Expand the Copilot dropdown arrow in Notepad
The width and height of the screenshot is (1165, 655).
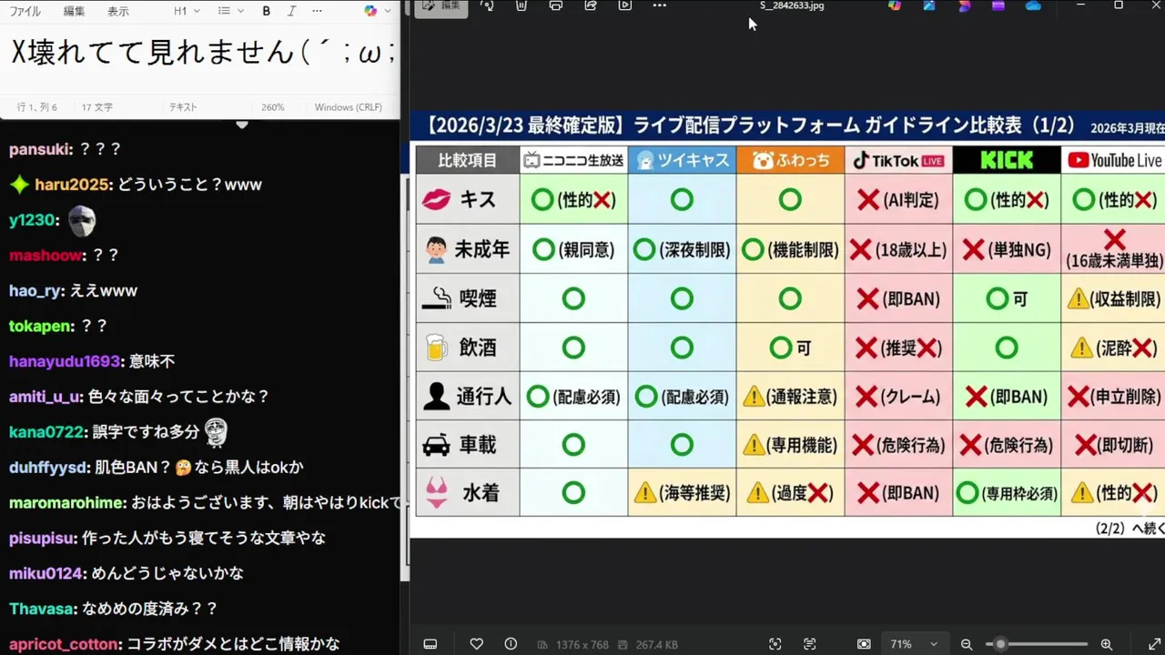coord(388,11)
